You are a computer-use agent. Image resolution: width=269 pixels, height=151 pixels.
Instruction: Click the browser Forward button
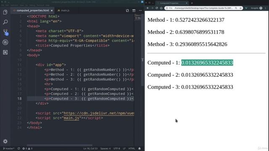(x=152, y=8)
